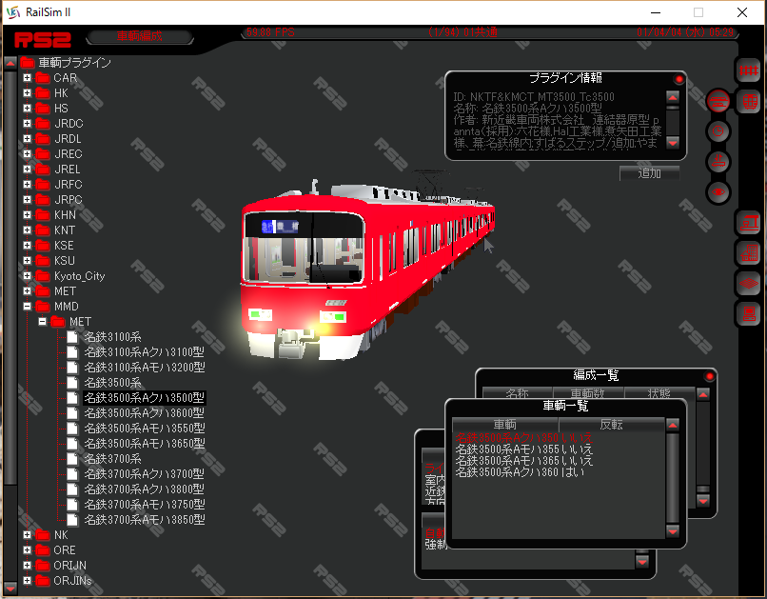Select the train formation editing icon

[x=718, y=101]
